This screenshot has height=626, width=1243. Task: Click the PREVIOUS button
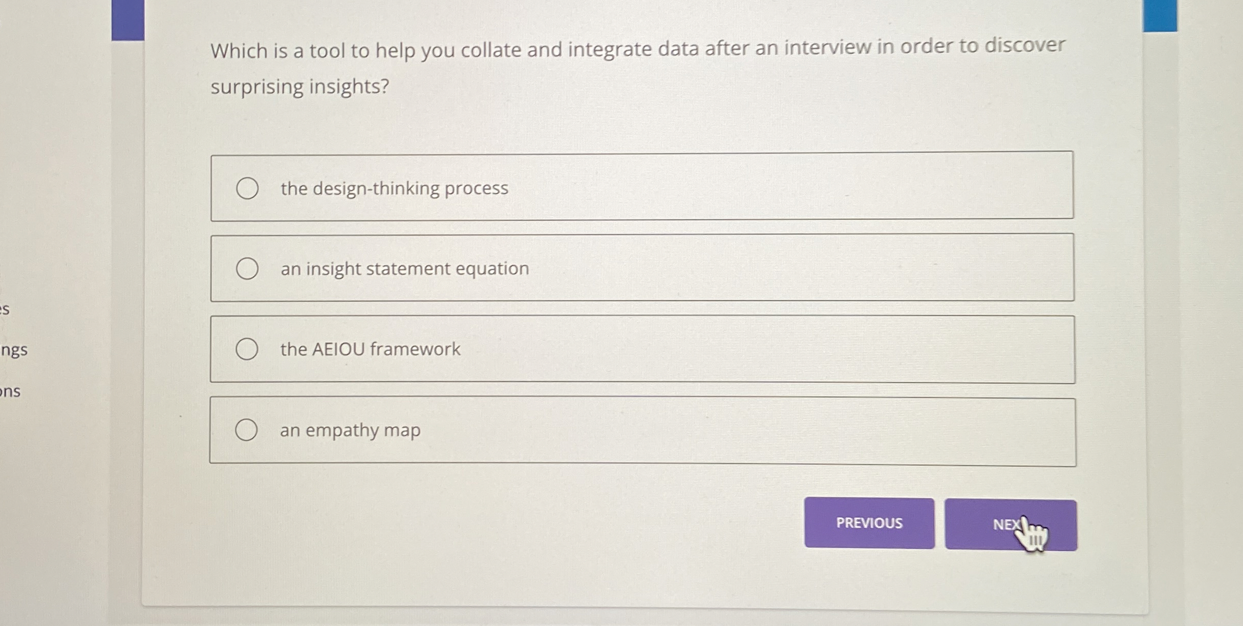tap(869, 524)
